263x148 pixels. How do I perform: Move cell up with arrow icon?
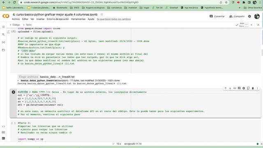pyautogui.click(x=226, y=88)
